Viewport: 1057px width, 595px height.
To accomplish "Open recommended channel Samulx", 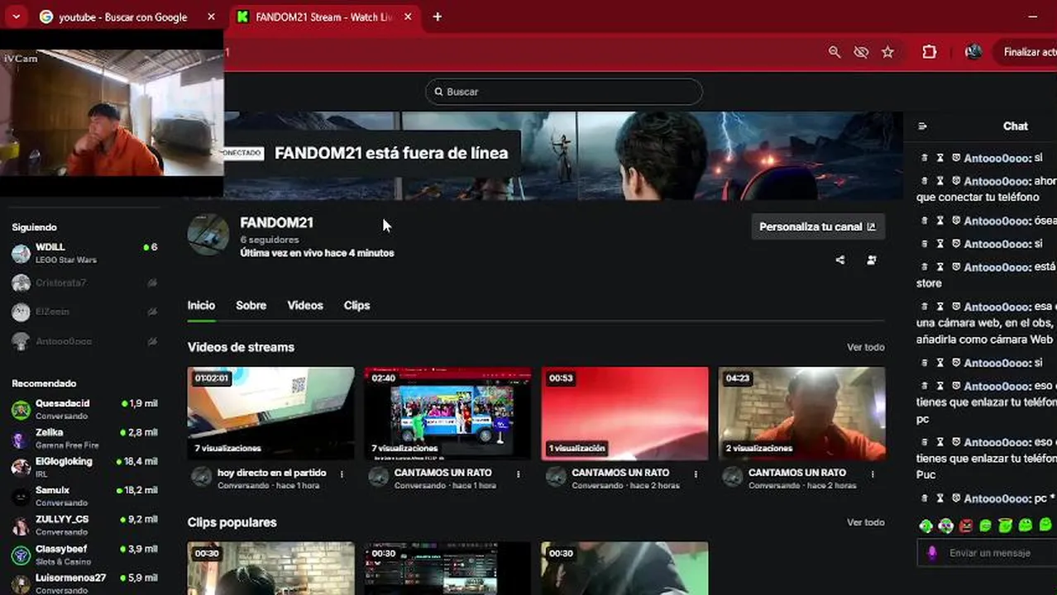I will pos(84,496).
